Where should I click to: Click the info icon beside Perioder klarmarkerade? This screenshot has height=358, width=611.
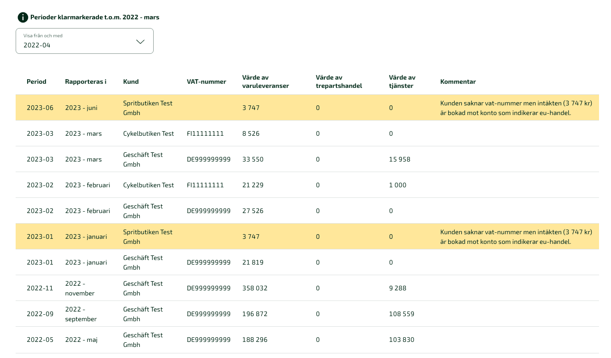point(23,17)
